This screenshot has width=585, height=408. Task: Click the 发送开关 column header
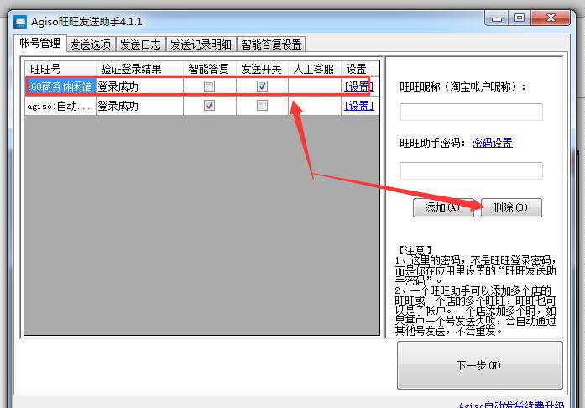[x=262, y=69]
